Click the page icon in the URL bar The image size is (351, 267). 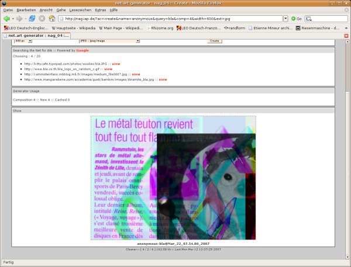click(61, 19)
